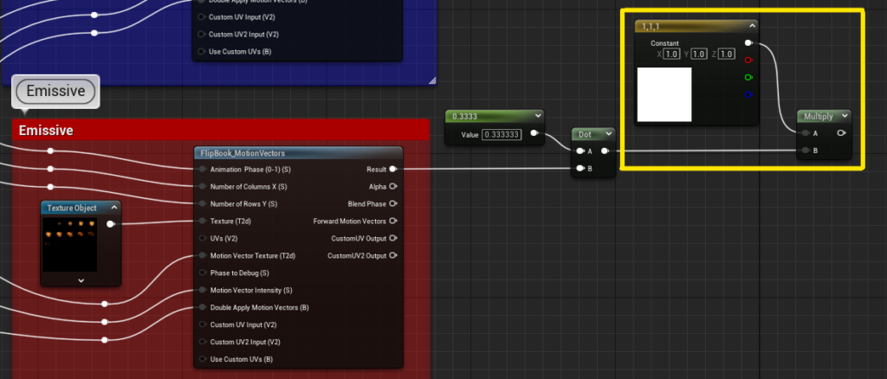Image resolution: width=887 pixels, height=379 pixels.
Task: Select the Multiply node title
Action: pos(819,116)
